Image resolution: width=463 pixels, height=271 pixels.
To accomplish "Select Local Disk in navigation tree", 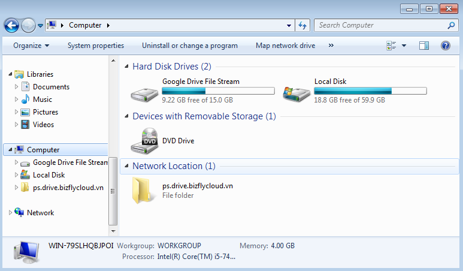I will (x=49, y=175).
